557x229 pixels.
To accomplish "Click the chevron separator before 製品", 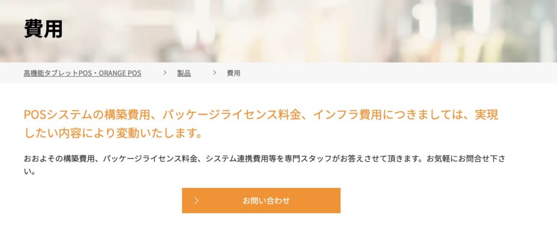I will click(165, 73).
